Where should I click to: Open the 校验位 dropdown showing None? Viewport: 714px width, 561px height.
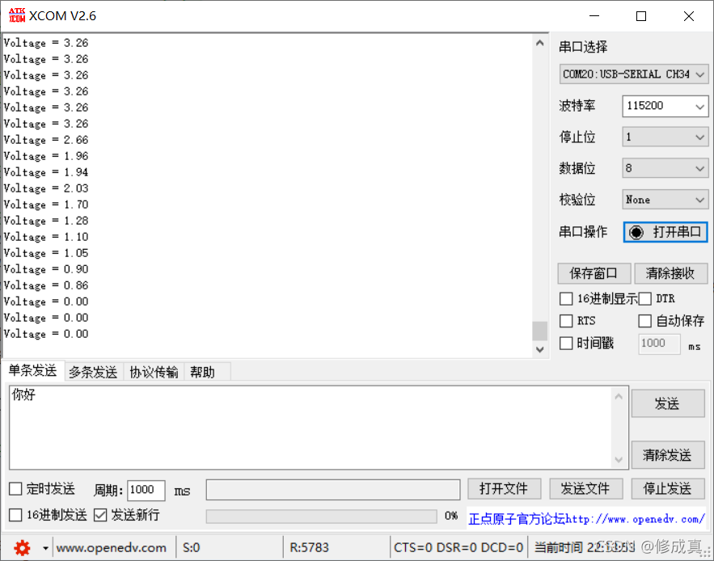point(665,200)
